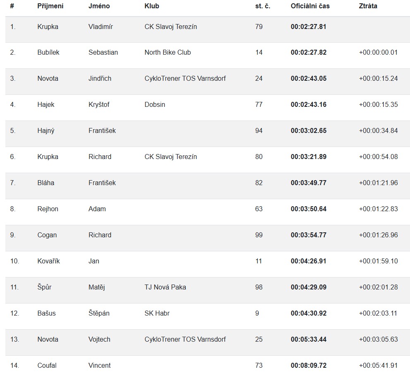The height and width of the screenshot is (381, 410).
Task: Click the North Bike Club cell
Action: tap(168, 53)
